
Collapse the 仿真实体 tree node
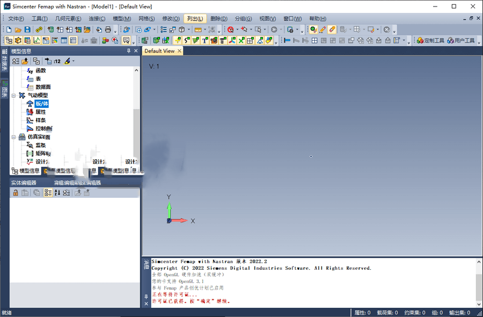[x=13, y=137]
